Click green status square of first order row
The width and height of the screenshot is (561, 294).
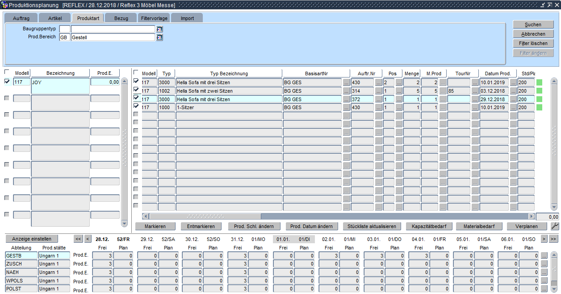coord(539,82)
